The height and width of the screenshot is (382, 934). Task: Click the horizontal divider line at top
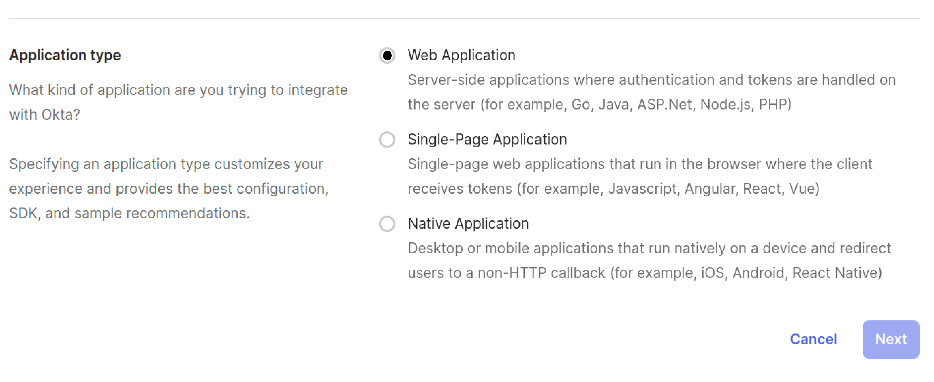(x=464, y=18)
